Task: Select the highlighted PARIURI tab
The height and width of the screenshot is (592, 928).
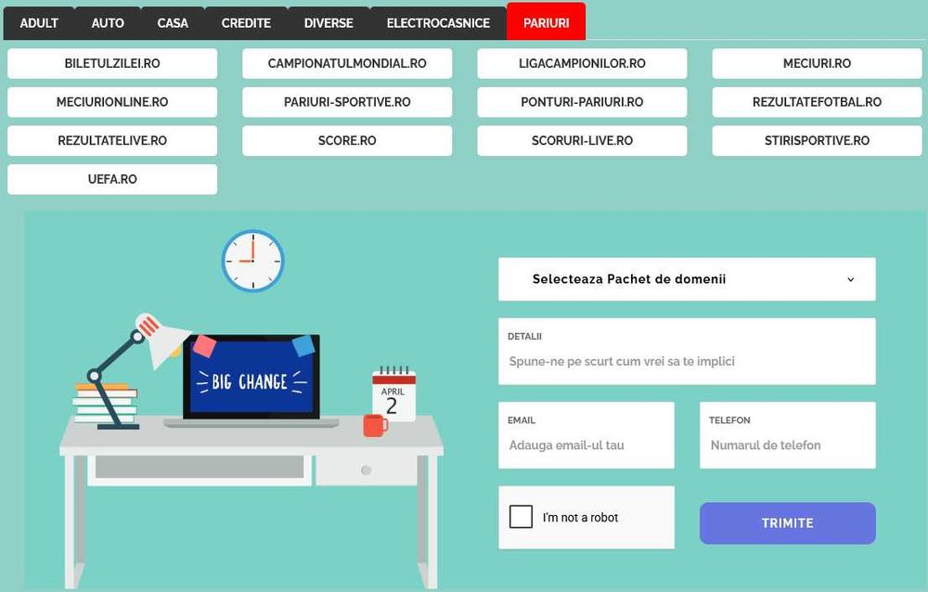Action: tap(547, 22)
